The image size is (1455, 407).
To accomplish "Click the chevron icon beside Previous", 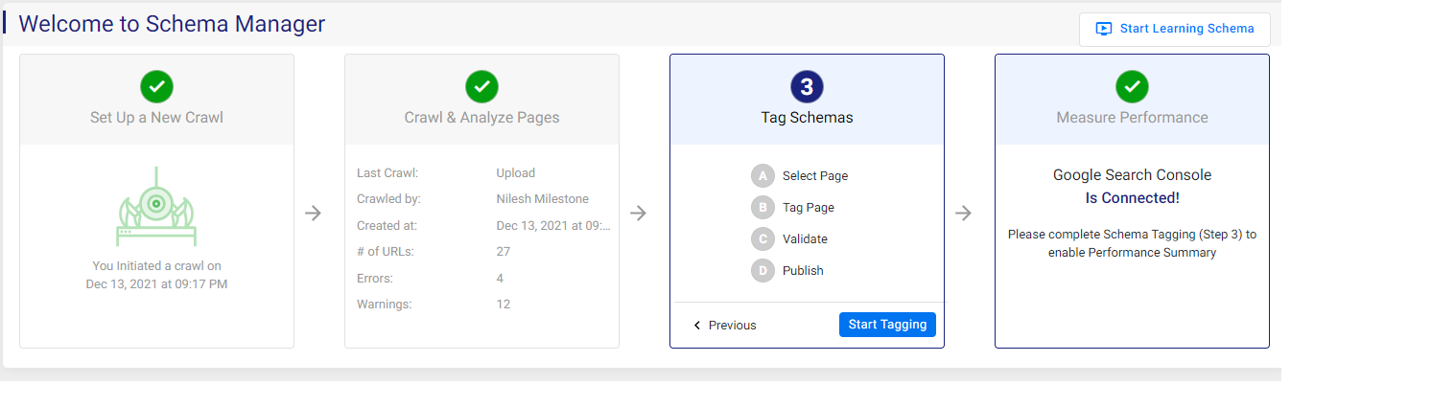I will 697,326.
